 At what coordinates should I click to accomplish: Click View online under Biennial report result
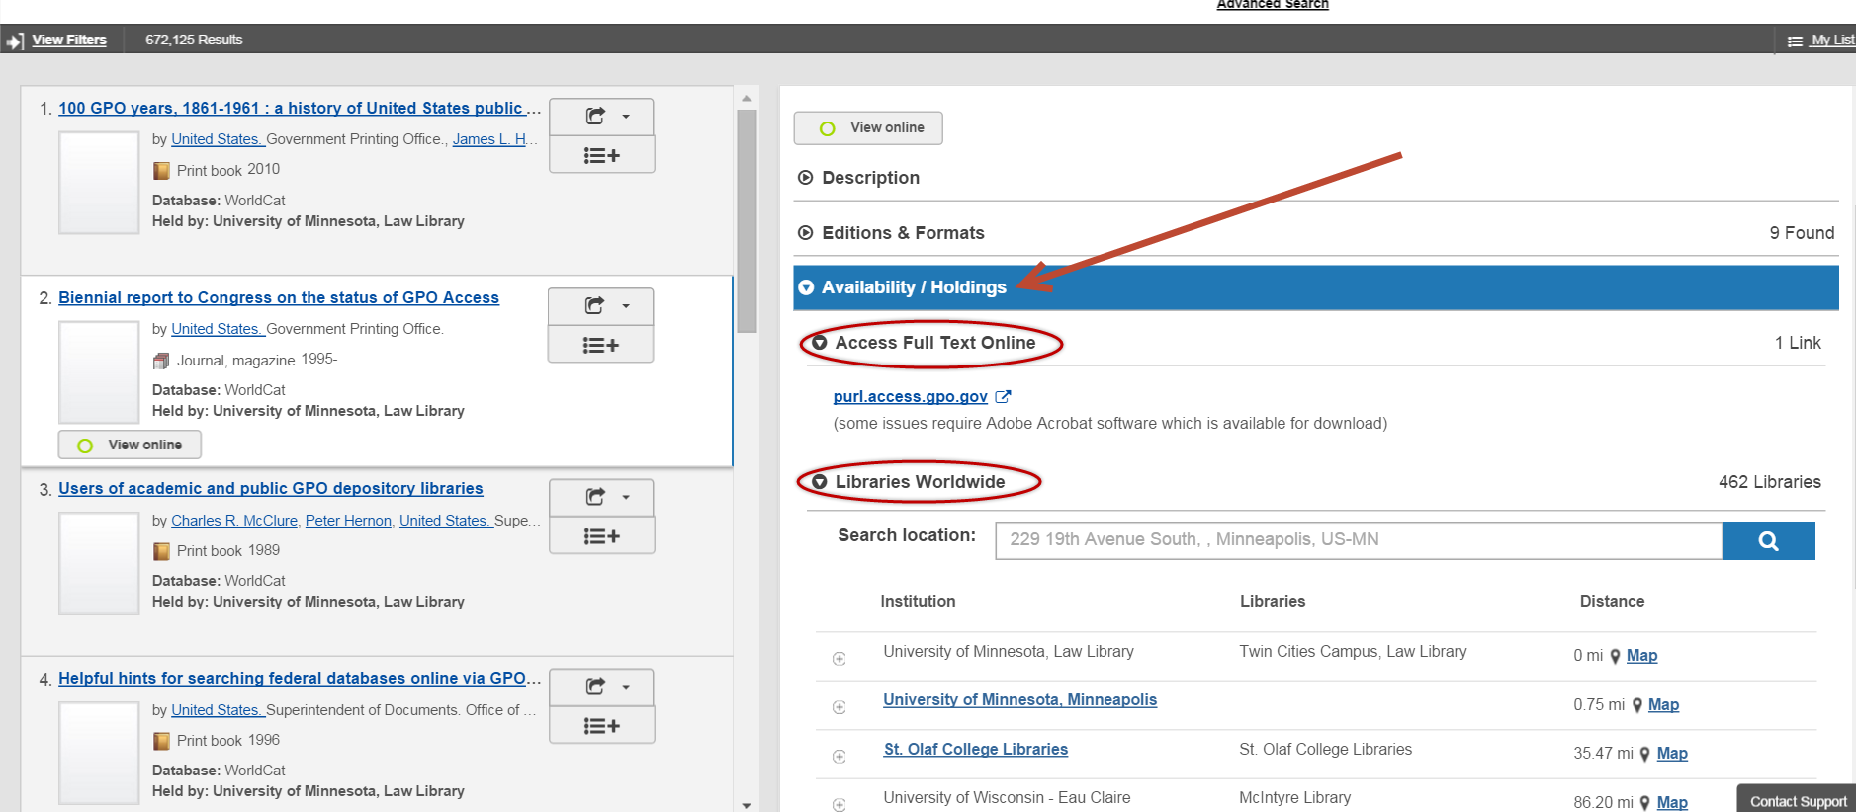coord(130,445)
